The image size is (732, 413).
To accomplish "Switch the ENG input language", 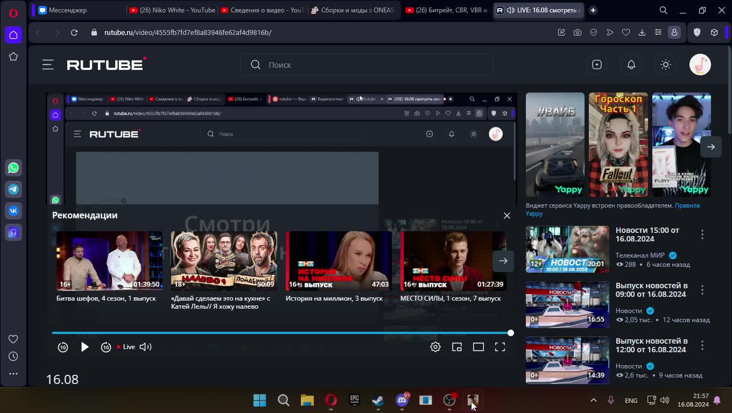I will point(631,401).
